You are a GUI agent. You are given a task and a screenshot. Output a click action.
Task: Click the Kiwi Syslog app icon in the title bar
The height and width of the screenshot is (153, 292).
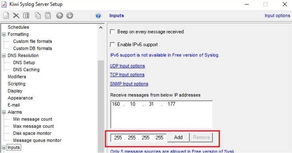pyautogui.click(x=4, y=4)
